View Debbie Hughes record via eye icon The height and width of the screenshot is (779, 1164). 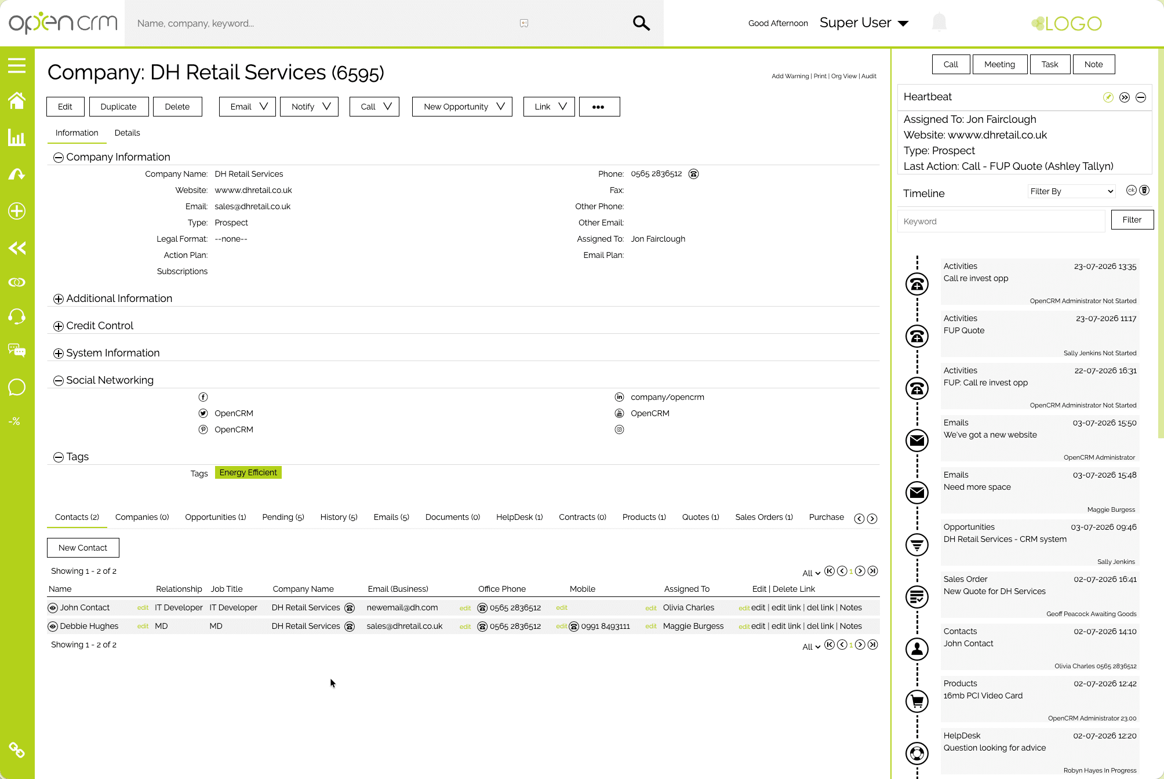[x=53, y=627]
